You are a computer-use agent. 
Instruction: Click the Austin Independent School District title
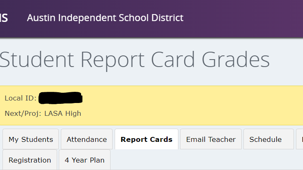click(x=105, y=18)
